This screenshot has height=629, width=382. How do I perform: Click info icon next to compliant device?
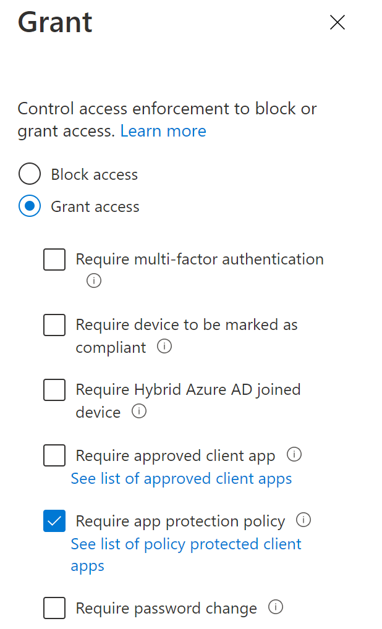click(x=164, y=347)
